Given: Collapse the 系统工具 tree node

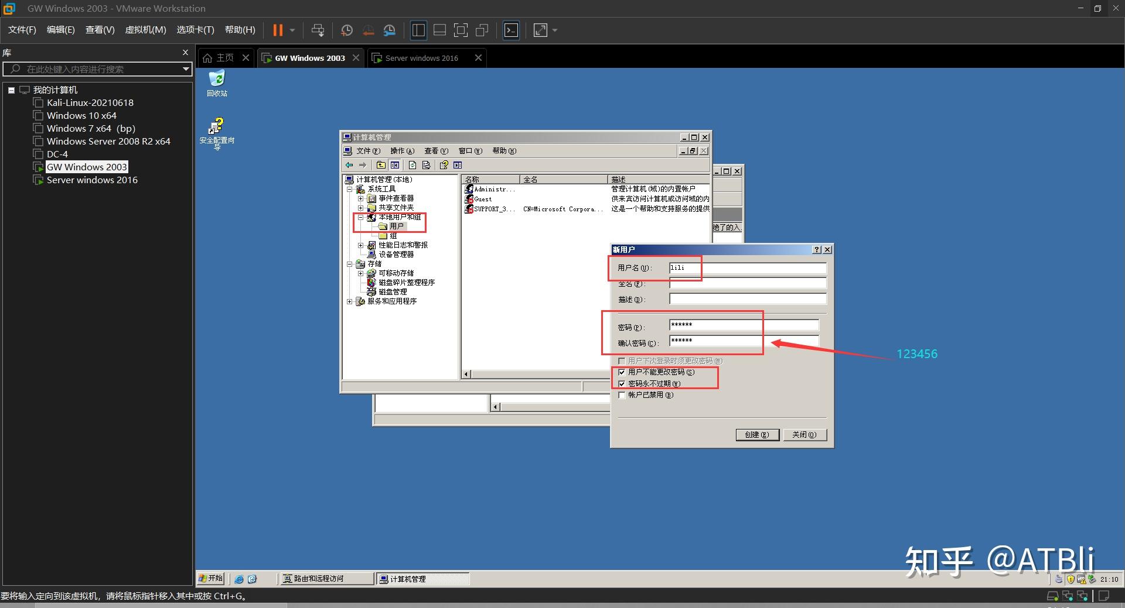Looking at the screenshot, I should 350,189.
